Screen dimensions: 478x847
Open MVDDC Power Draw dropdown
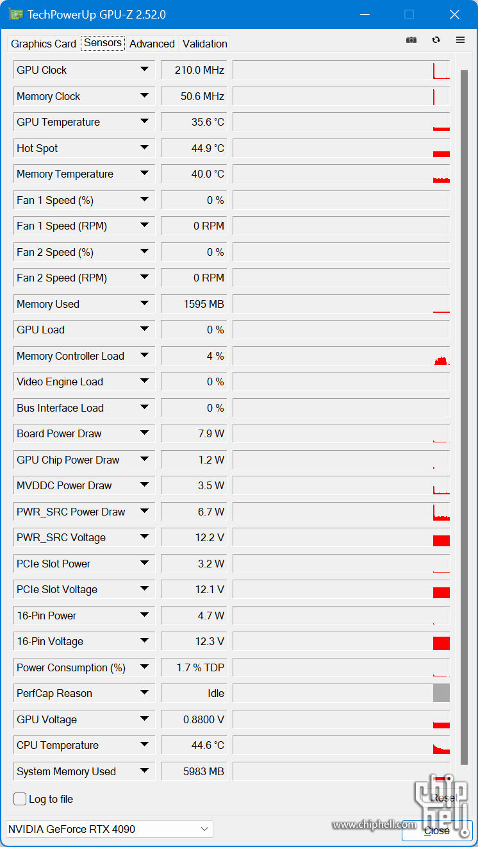point(144,485)
